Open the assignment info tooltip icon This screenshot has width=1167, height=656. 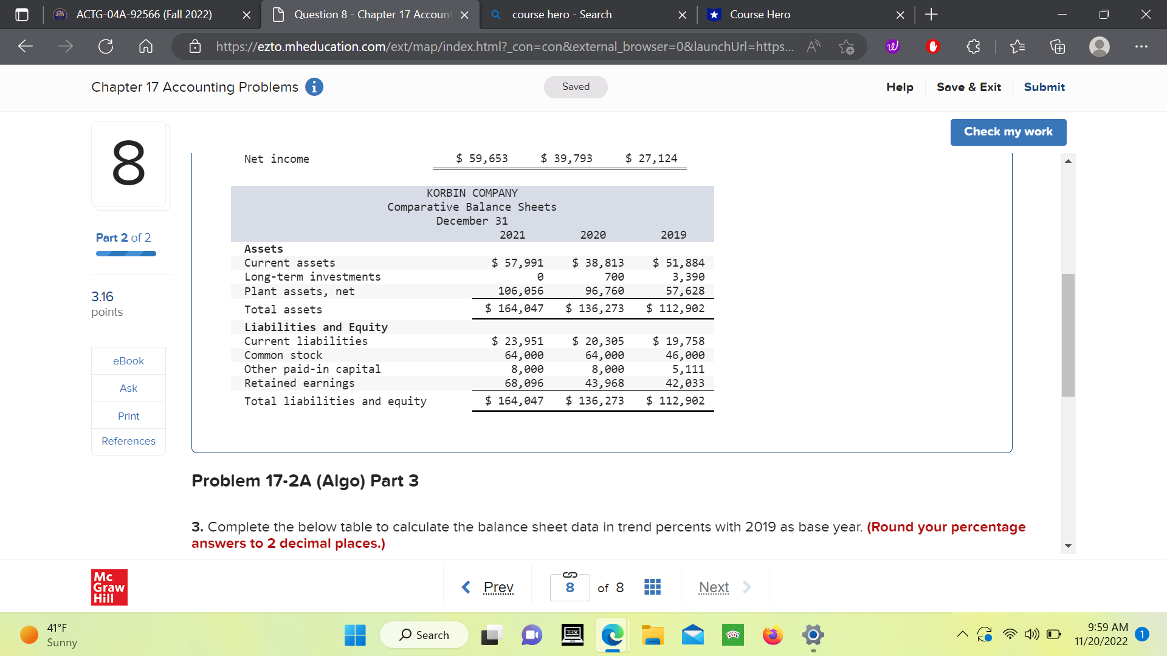click(x=314, y=87)
